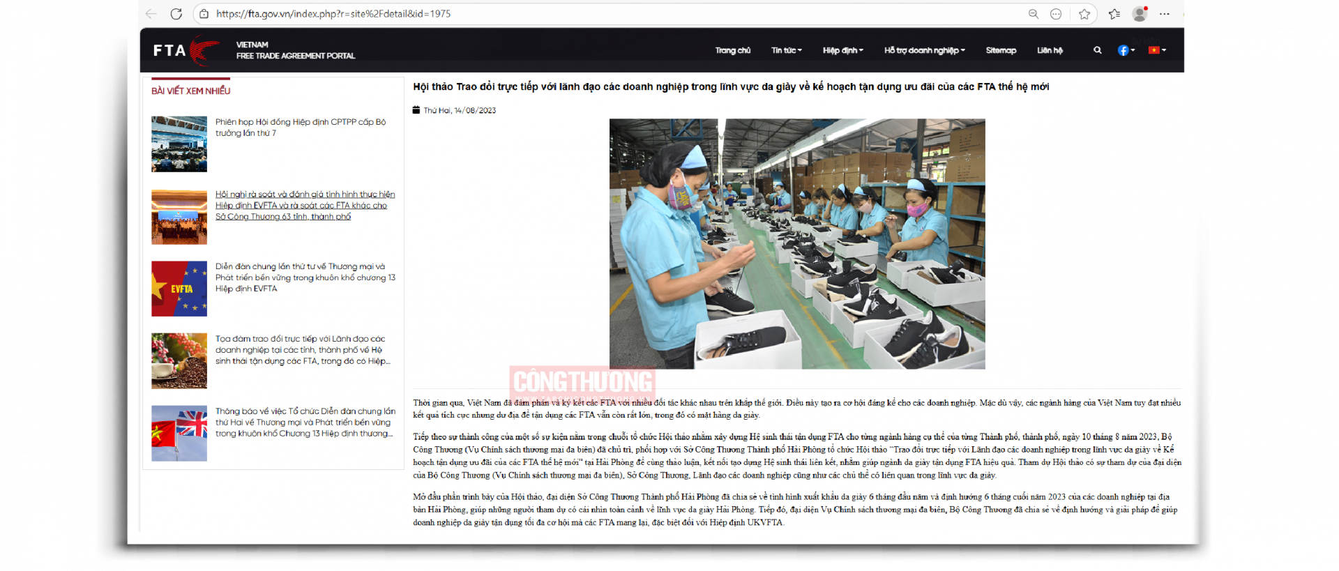Go to Trang chủ menu item
This screenshot has width=1339, height=571.
coord(732,50)
